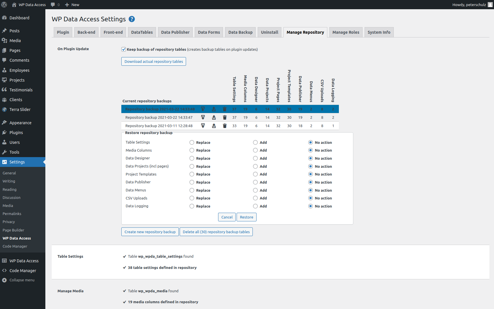Click Delete all (30) repository backup tables
This screenshot has height=309, width=494.
pos(216,232)
